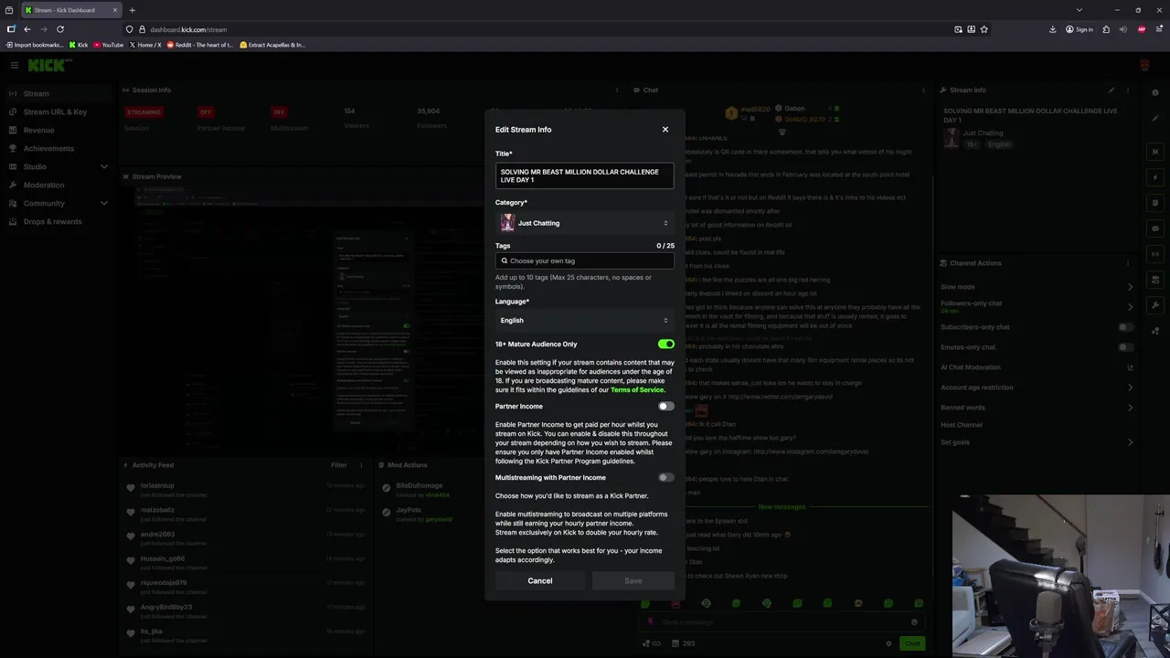Open Stream info panel three-dot menu
Image resolution: width=1170 pixels, height=658 pixels.
[1128, 90]
